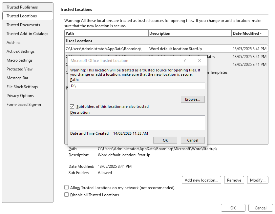Click the Add new location button

click(201, 180)
